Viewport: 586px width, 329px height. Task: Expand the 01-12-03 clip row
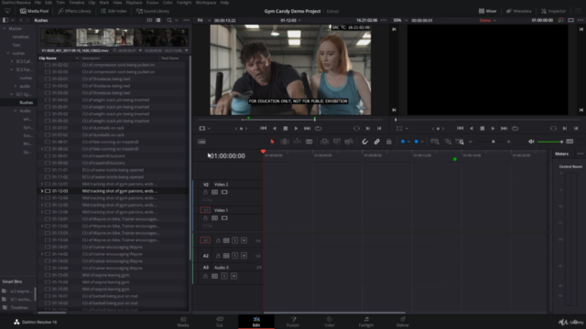pos(42,191)
